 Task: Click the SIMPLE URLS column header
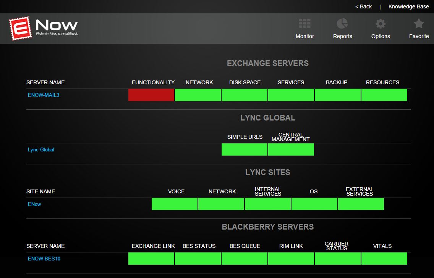pos(245,137)
